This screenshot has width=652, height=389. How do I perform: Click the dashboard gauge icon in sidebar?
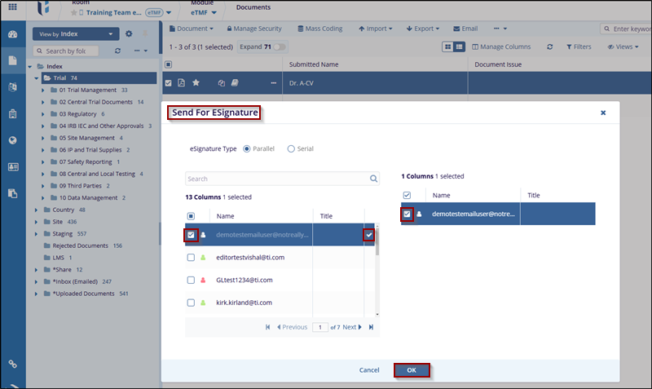point(12,34)
